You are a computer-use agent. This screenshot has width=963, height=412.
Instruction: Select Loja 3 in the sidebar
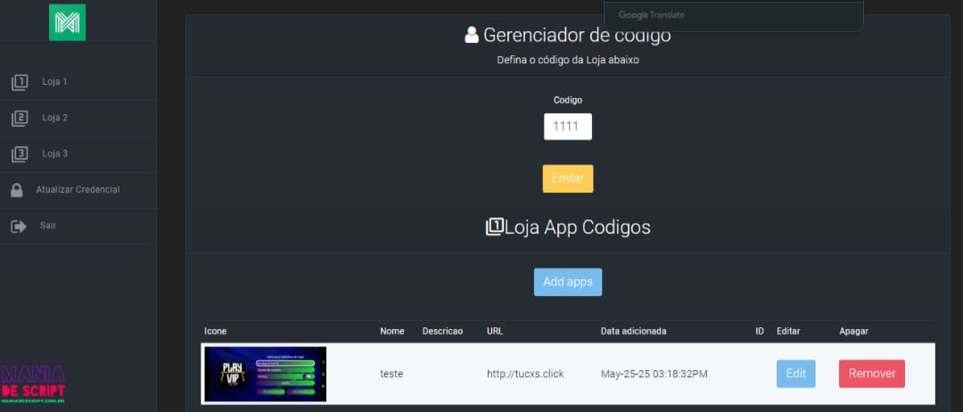[x=54, y=153]
